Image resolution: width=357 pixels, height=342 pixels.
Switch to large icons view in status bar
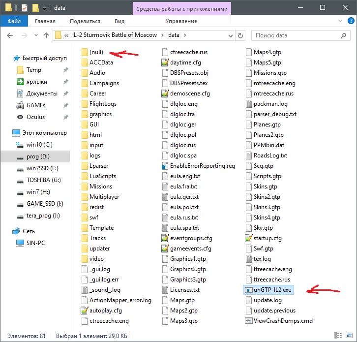point(349,336)
